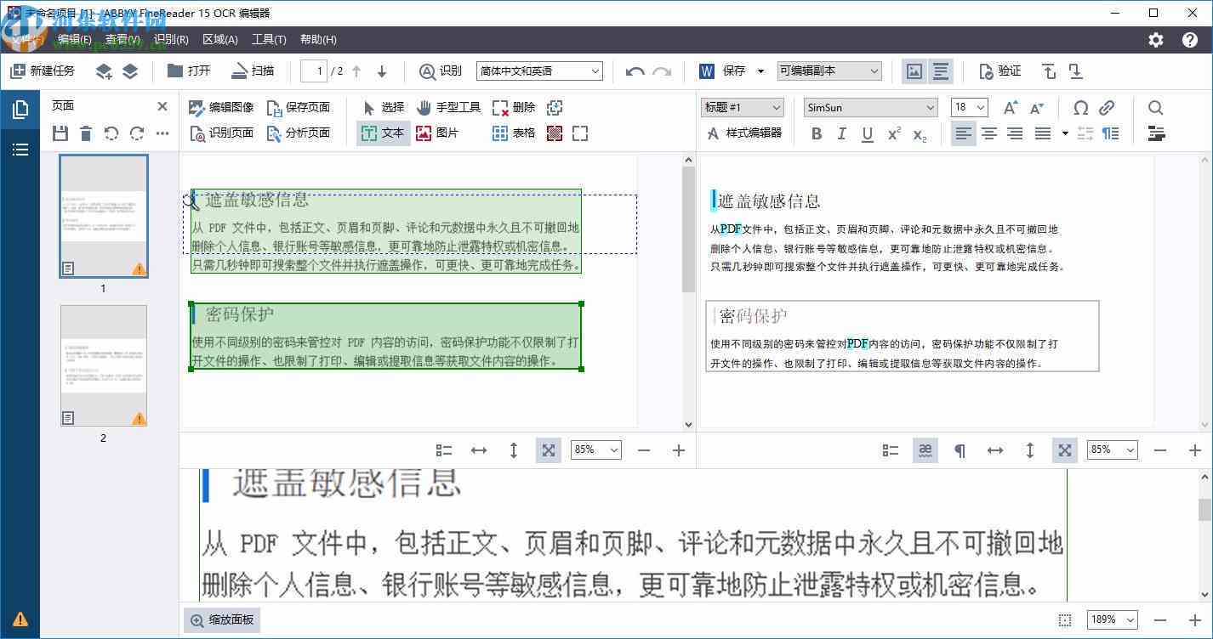Open the font size 18 dropdown

pyautogui.click(x=969, y=107)
